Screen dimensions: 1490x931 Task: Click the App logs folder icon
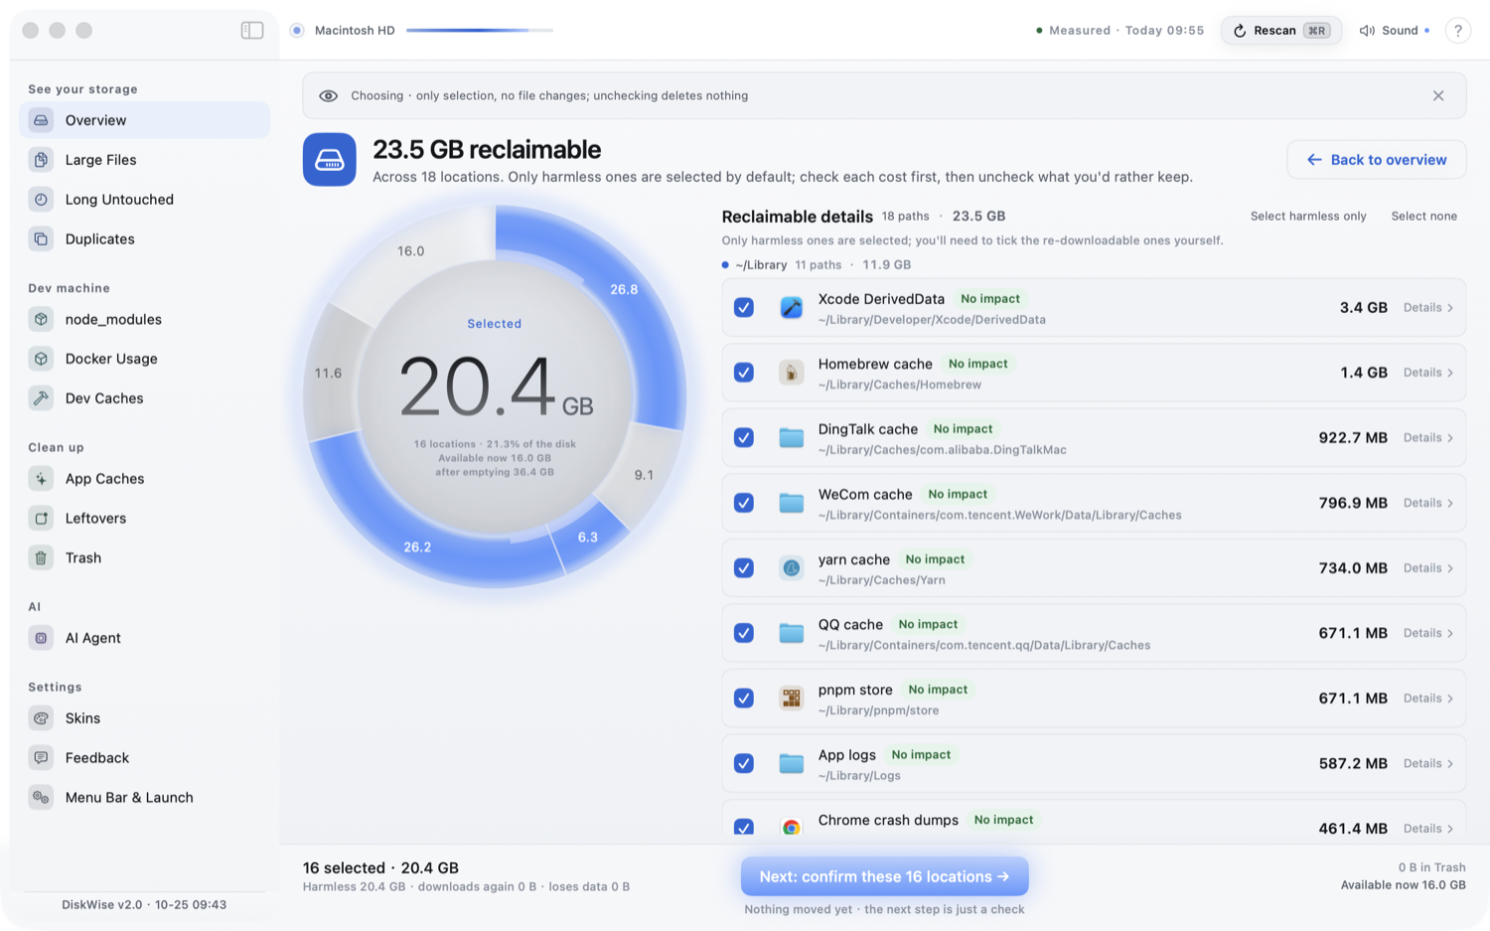(791, 763)
